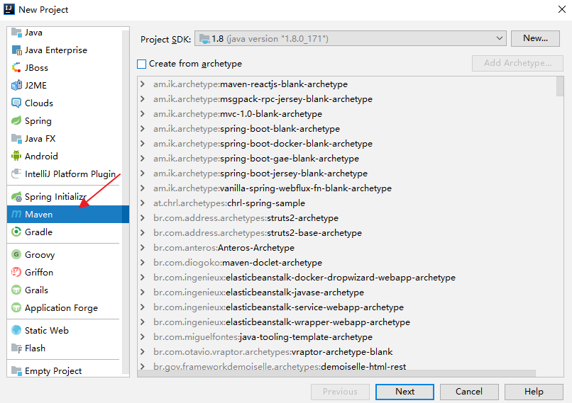Click the Java FX icon
572x403 pixels.
[16, 139]
